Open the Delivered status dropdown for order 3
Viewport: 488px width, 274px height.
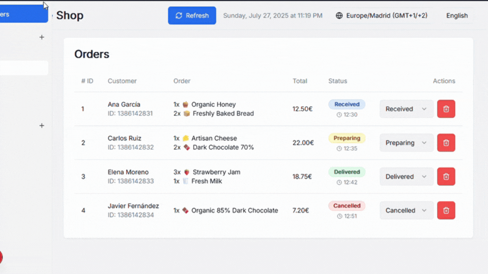click(406, 177)
